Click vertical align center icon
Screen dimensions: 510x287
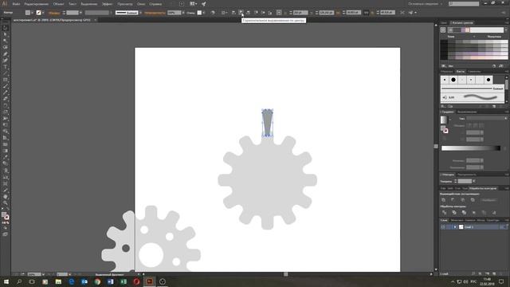click(x=263, y=13)
